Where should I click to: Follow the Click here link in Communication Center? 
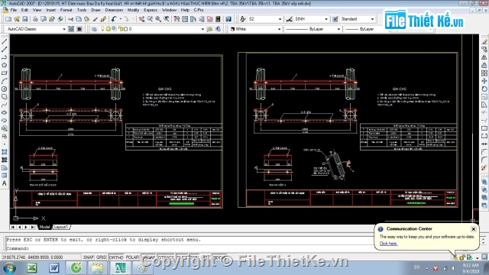[388, 244]
